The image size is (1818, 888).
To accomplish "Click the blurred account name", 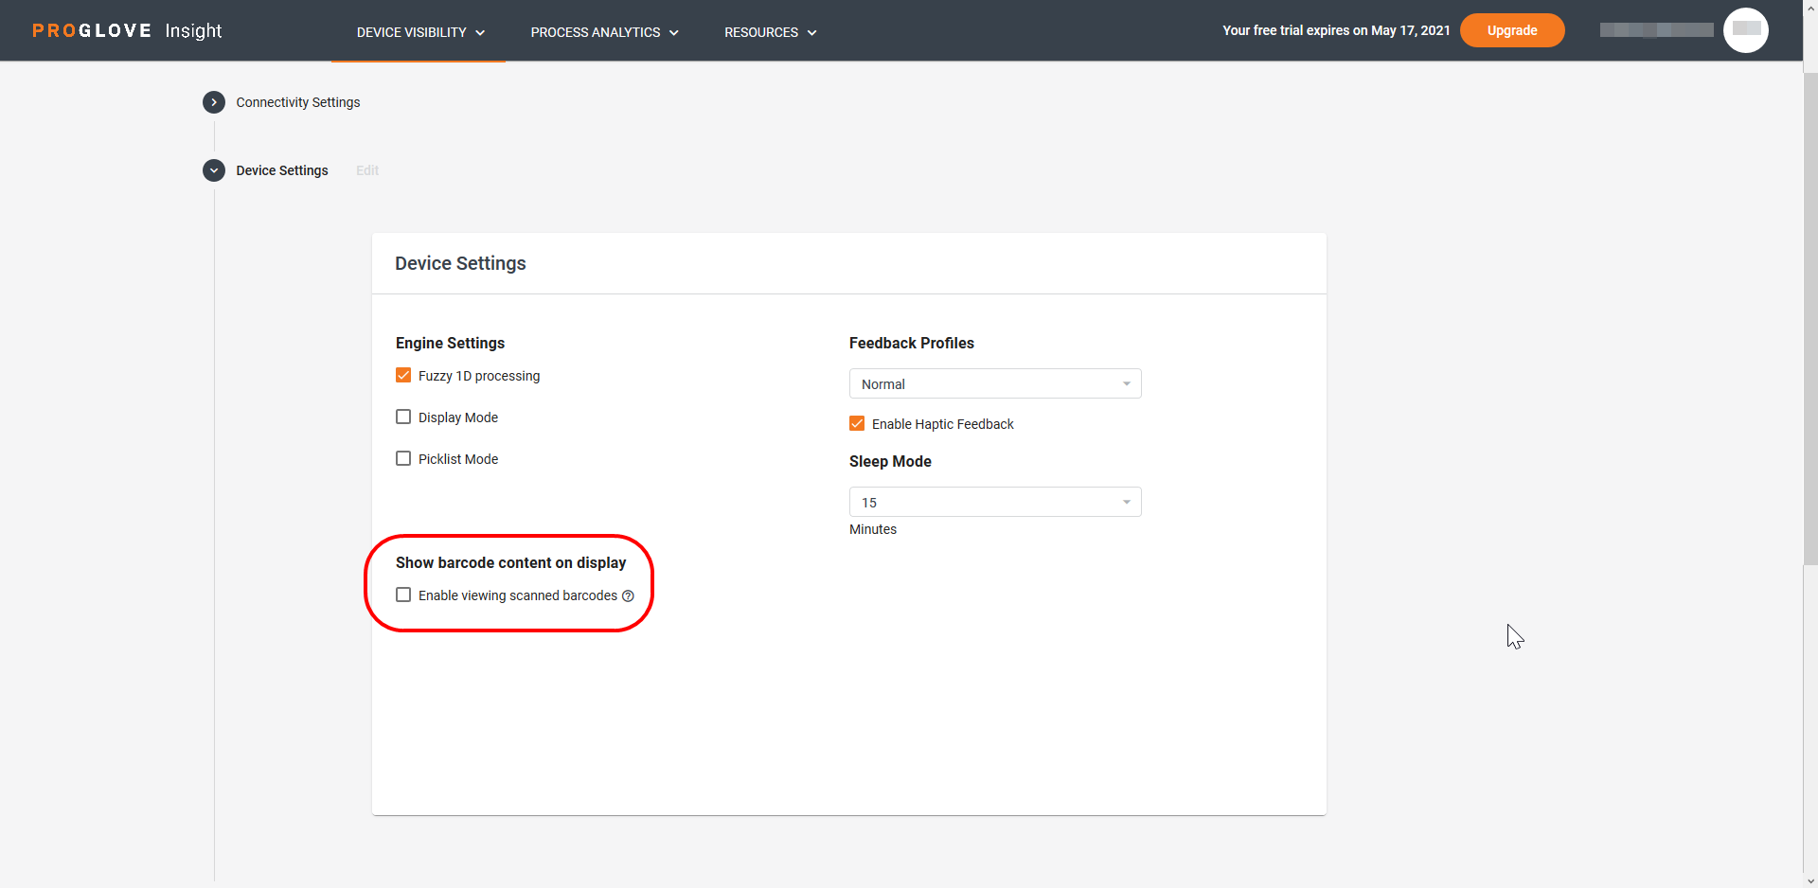I will [x=1656, y=30].
